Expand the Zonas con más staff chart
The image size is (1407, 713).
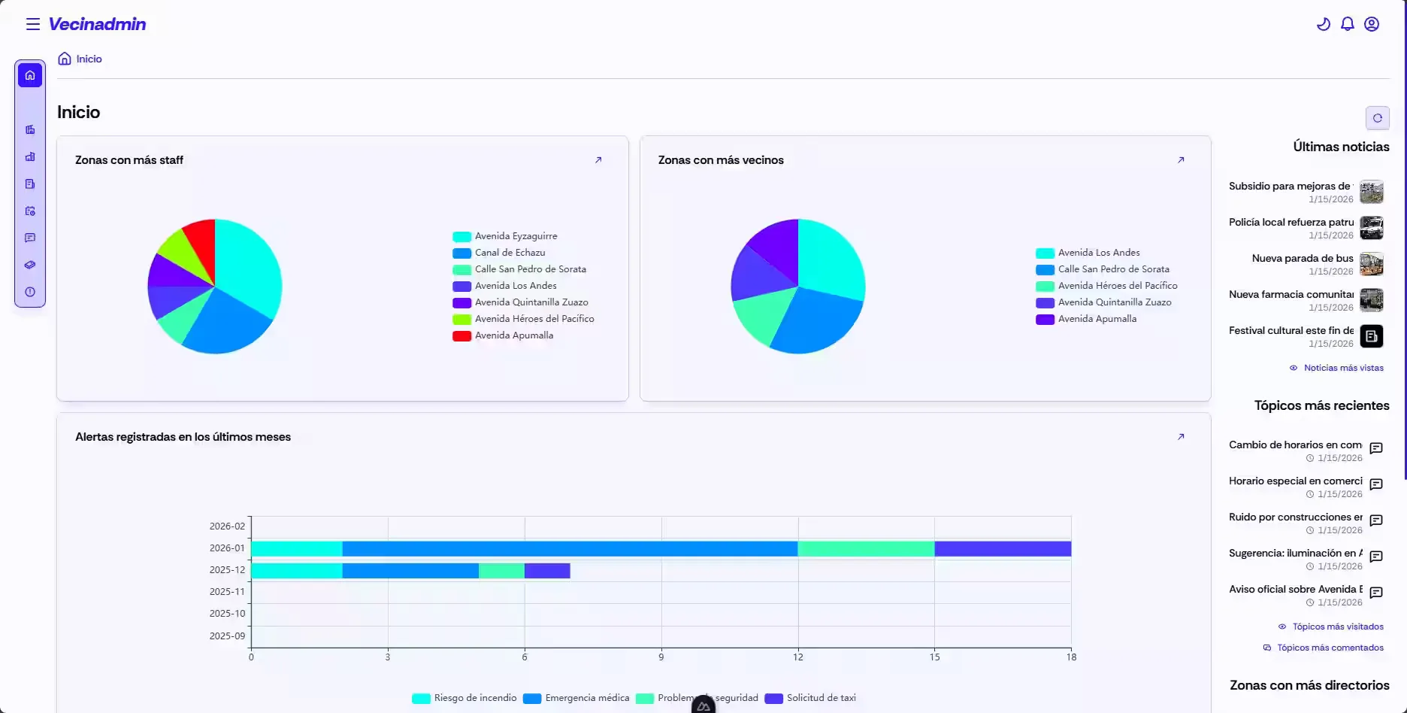pyautogui.click(x=599, y=159)
